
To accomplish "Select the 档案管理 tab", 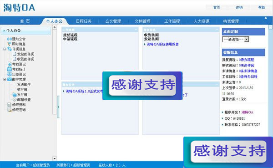I will [231, 21].
